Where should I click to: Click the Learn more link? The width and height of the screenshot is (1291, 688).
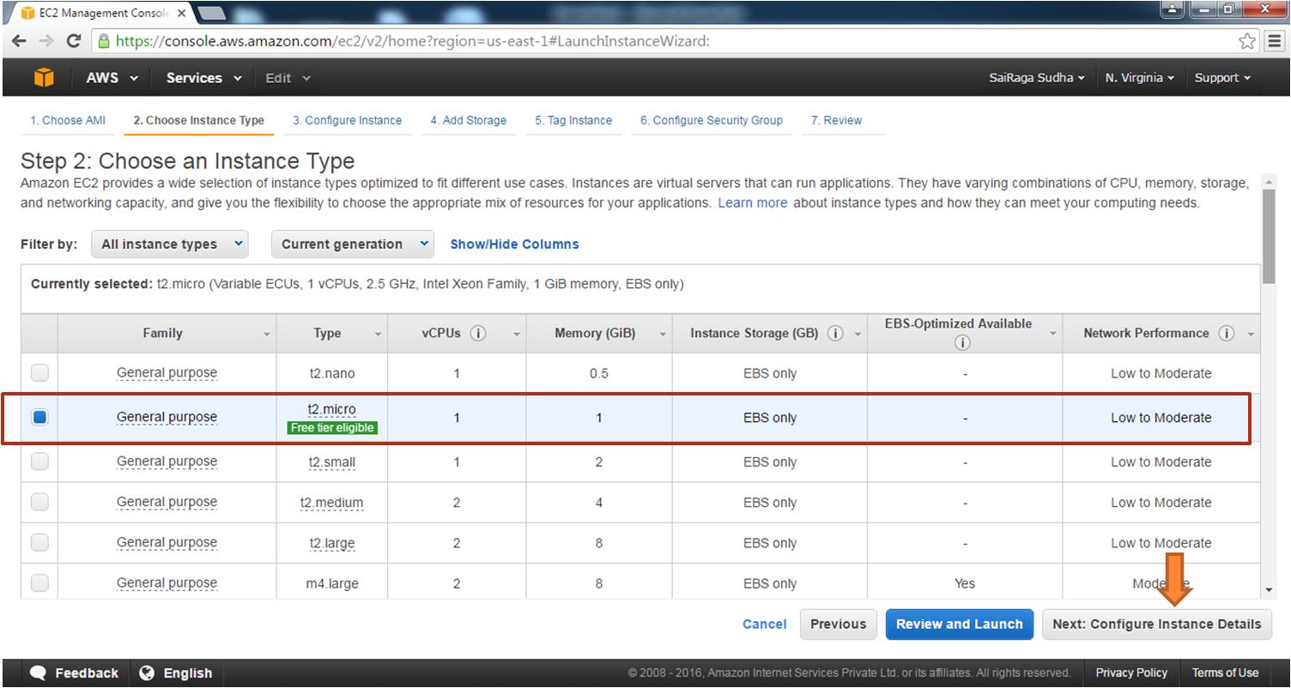pyautogui.click(x=752, y=203)
